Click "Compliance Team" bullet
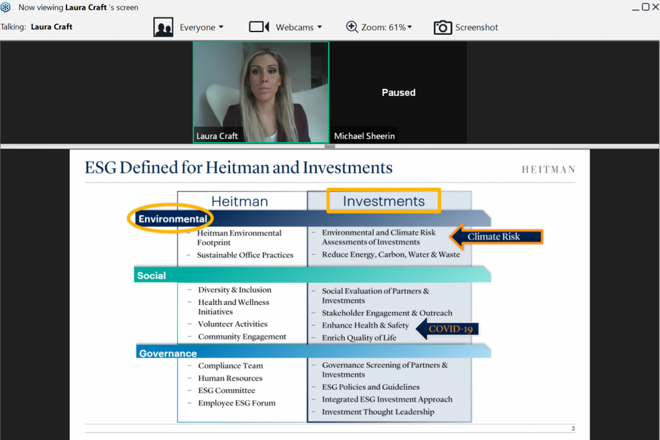 (x=230, y=366)
